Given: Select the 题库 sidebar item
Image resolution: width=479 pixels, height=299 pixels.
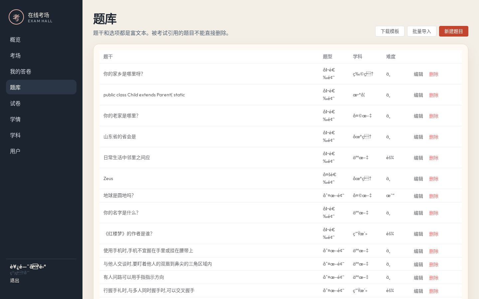Looking at the screenshot, I should click(41, 87).
